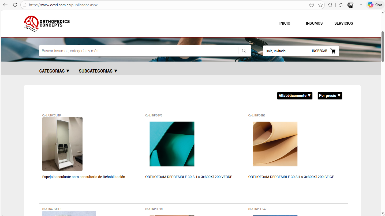Click the ORTHOFOAM DEPRESIBLE VERDE product image
This screenshot has width=385, height=216.
click(x=172, y=144)
